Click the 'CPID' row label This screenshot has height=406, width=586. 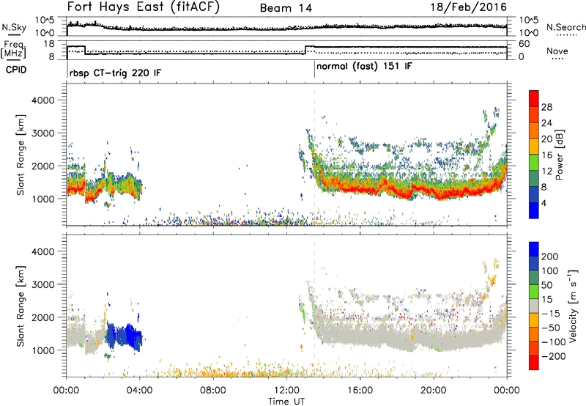coord(16,70)
